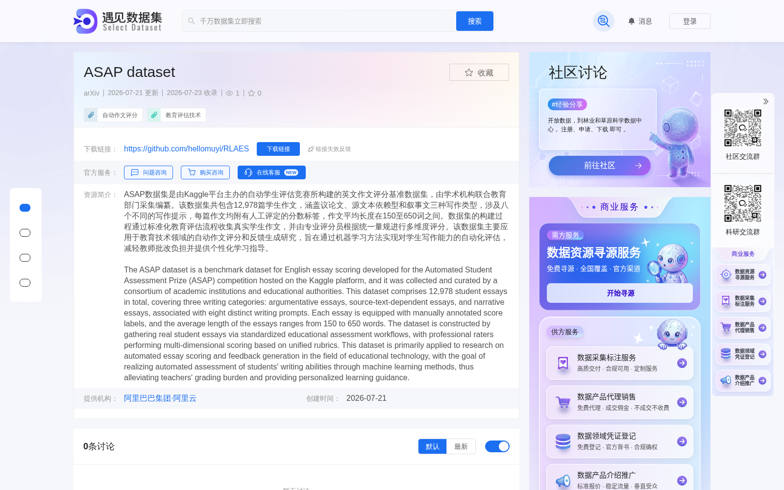Focus the 千万数据集立即搜索 input field
Viewport: 784px width, 490px height.
[319, 21]
